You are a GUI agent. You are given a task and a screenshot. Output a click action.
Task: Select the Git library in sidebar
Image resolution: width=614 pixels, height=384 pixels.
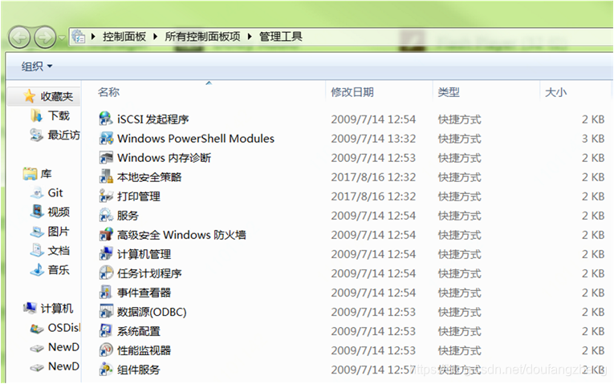55,192
